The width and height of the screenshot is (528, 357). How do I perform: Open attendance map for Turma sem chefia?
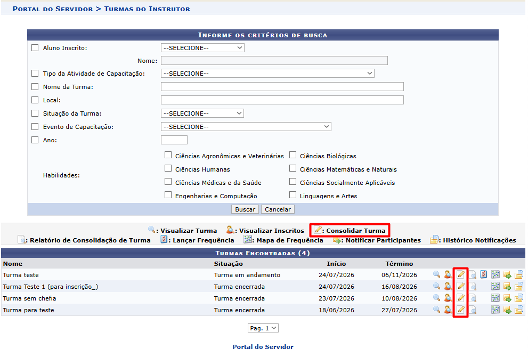(495, 298)
